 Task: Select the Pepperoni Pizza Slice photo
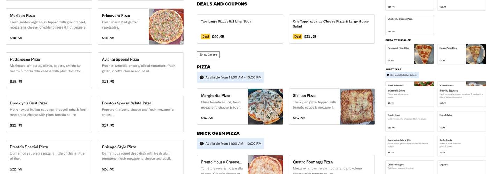[424, 54]
